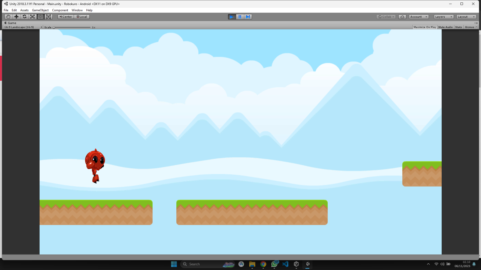Open the Layout dropdown
The image size is (481, 270).
[x=466, y=17]
